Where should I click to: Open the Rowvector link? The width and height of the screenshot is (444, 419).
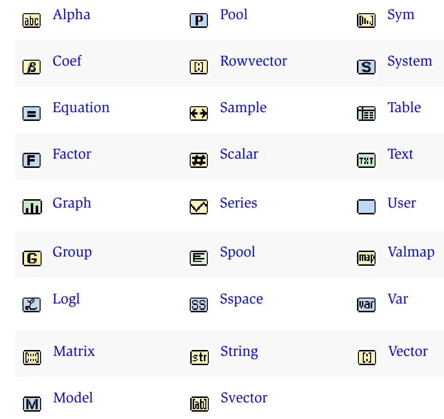[x=253, y=61]
